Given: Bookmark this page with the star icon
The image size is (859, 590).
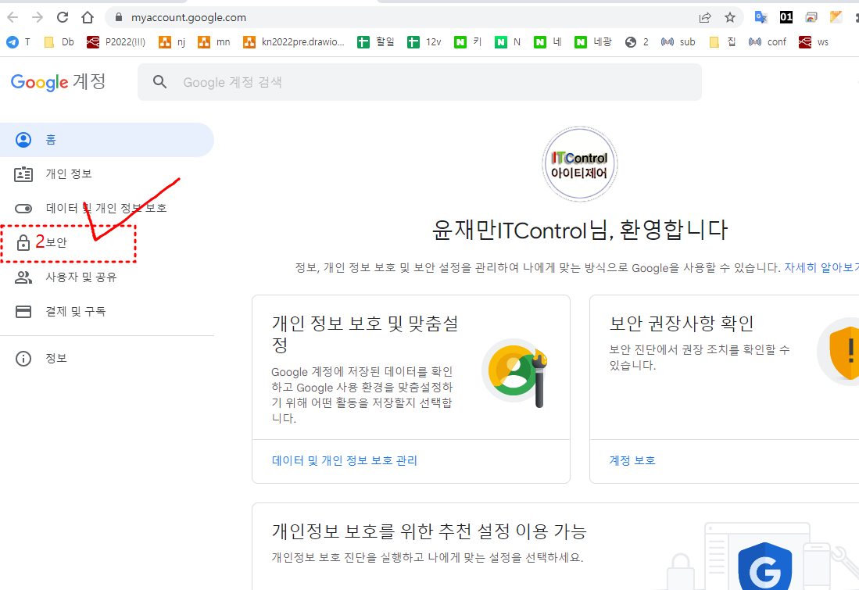Looking at the screenshot, I should pos(730,17).
